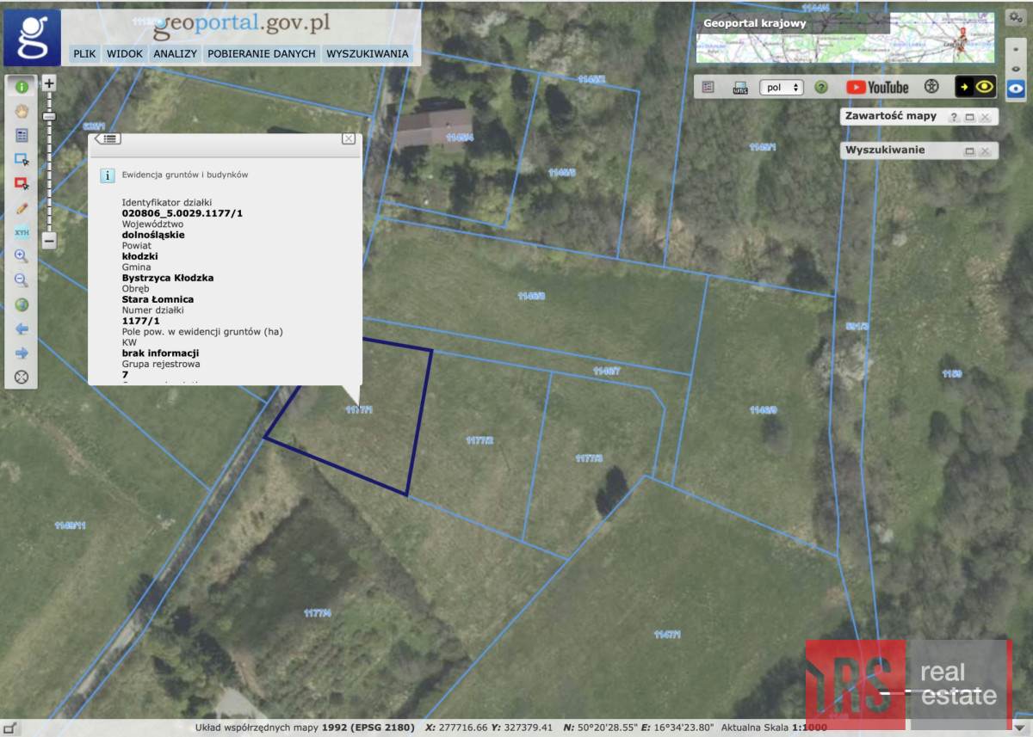Expand the Wyszukiwanie panel
This screenshot has height=737, width=1033.
coord(969,151)
